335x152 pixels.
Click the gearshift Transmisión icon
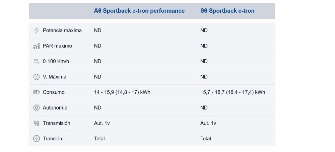(37, 123)
